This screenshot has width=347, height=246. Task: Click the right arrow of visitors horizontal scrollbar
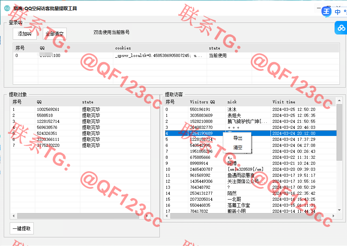coord(334,216)
